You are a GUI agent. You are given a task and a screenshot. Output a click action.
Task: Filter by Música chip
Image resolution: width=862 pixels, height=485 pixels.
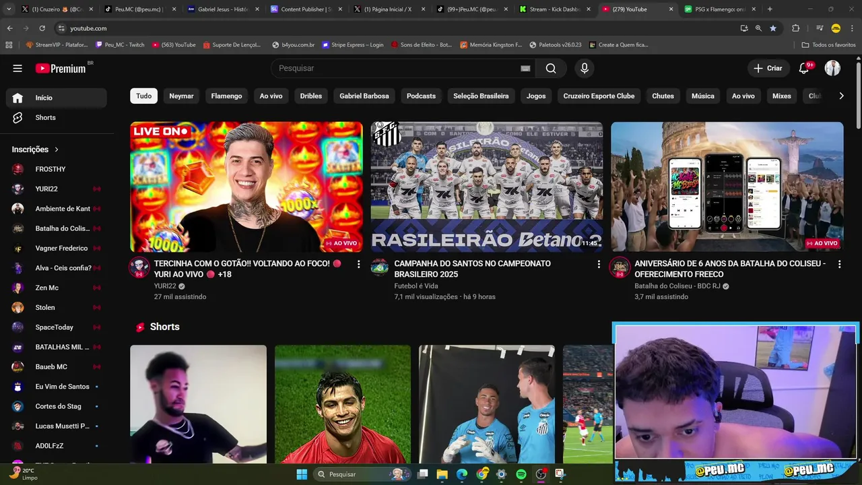(x=702, y=96)
